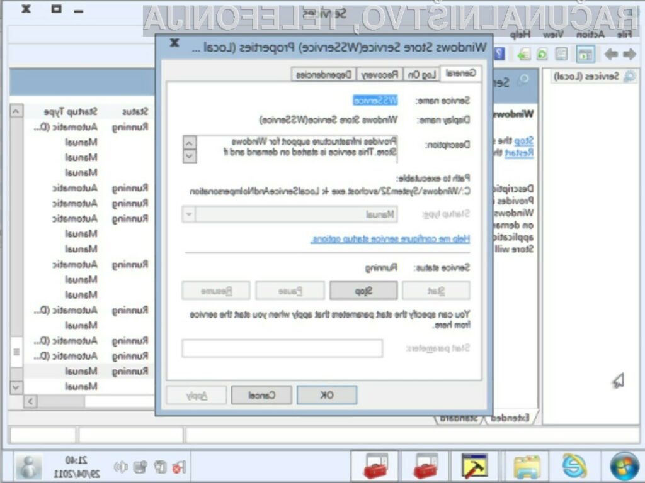Open the 'Help me configure service startup options' link

click(x=391, y=238)
